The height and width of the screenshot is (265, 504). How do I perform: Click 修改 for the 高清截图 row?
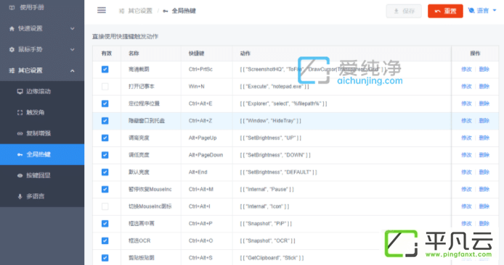point(466,70)
